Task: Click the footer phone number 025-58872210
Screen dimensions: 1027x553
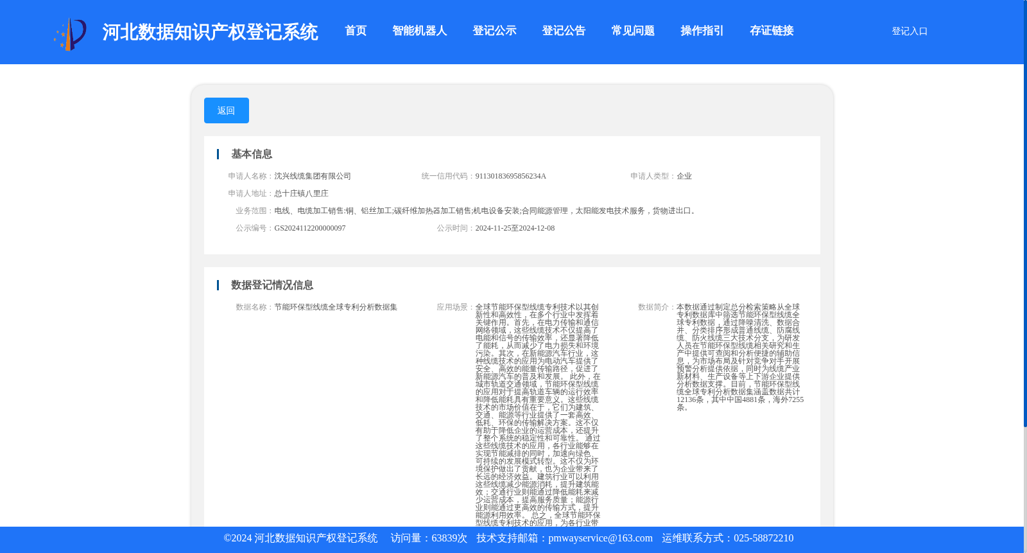Action: [x=763, y=538]
